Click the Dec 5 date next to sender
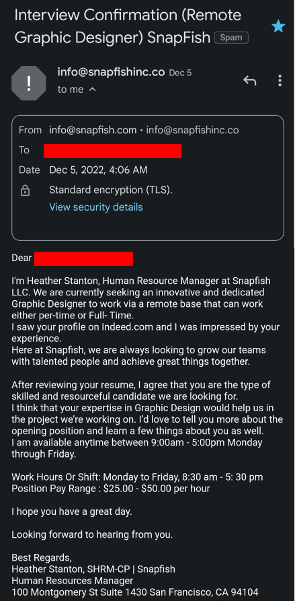This screenshot has height=601, width=295. (180, 73)
